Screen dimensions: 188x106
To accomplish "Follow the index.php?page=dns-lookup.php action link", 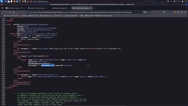I will coord(34,24).
